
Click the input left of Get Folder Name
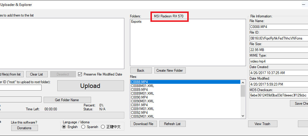21,99
